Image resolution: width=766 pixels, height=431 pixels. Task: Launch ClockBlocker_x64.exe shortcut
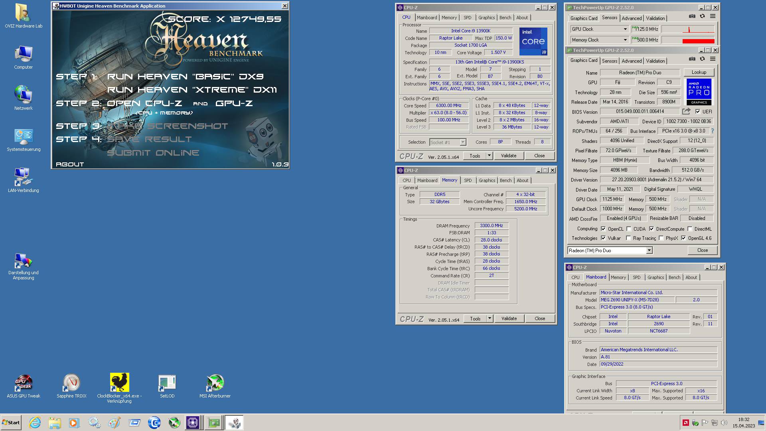coord(119,388)
